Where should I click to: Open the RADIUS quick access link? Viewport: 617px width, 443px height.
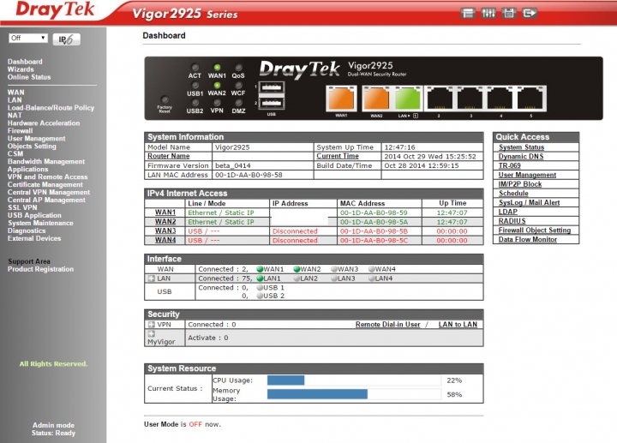click(x=512, y=221)
